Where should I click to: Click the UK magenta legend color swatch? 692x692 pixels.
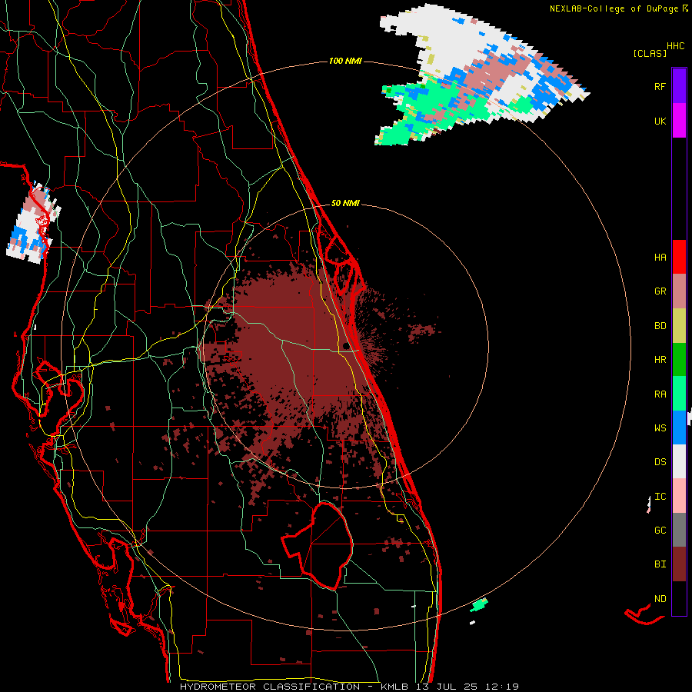(679, 121)
